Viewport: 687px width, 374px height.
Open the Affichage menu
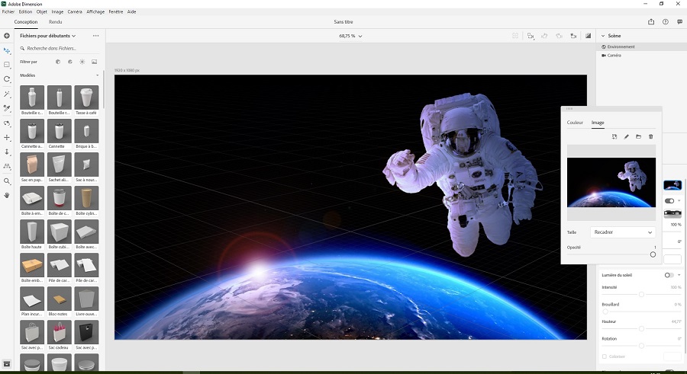pos(95,12)
